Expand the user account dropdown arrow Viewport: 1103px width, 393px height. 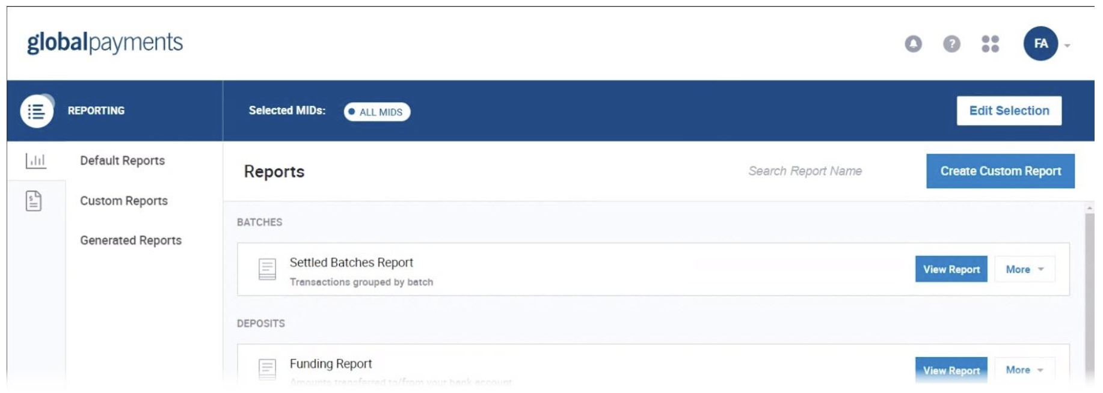(1068, 46)
